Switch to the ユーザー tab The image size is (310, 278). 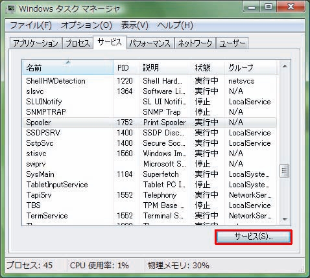pyautogui.click(x=232, y=43)
